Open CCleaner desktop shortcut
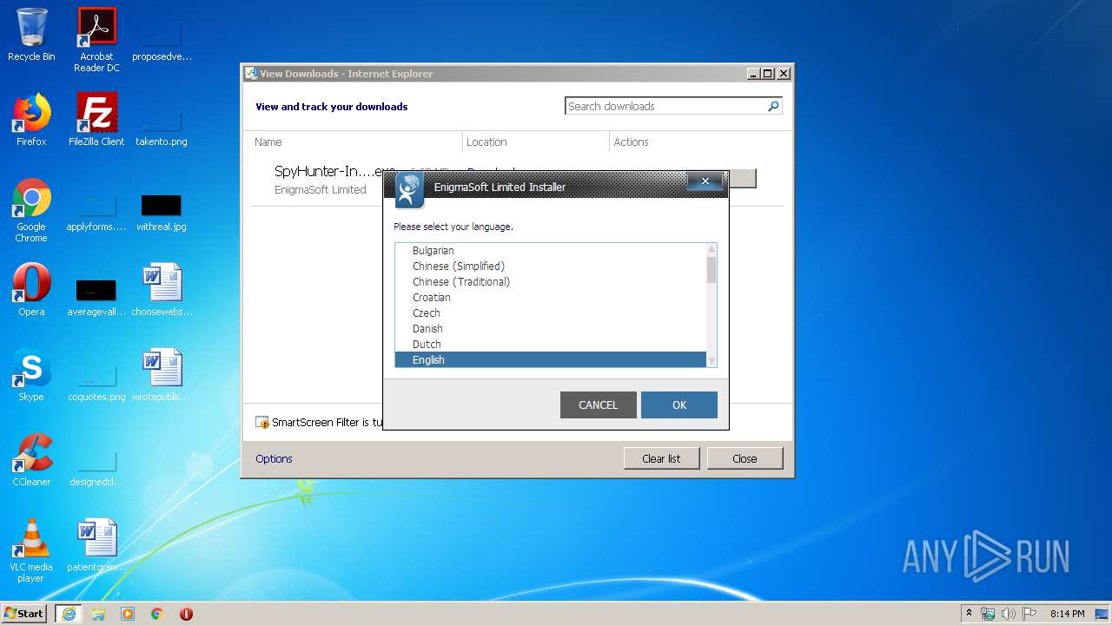Screen dimensions: 1112x625 31,460
